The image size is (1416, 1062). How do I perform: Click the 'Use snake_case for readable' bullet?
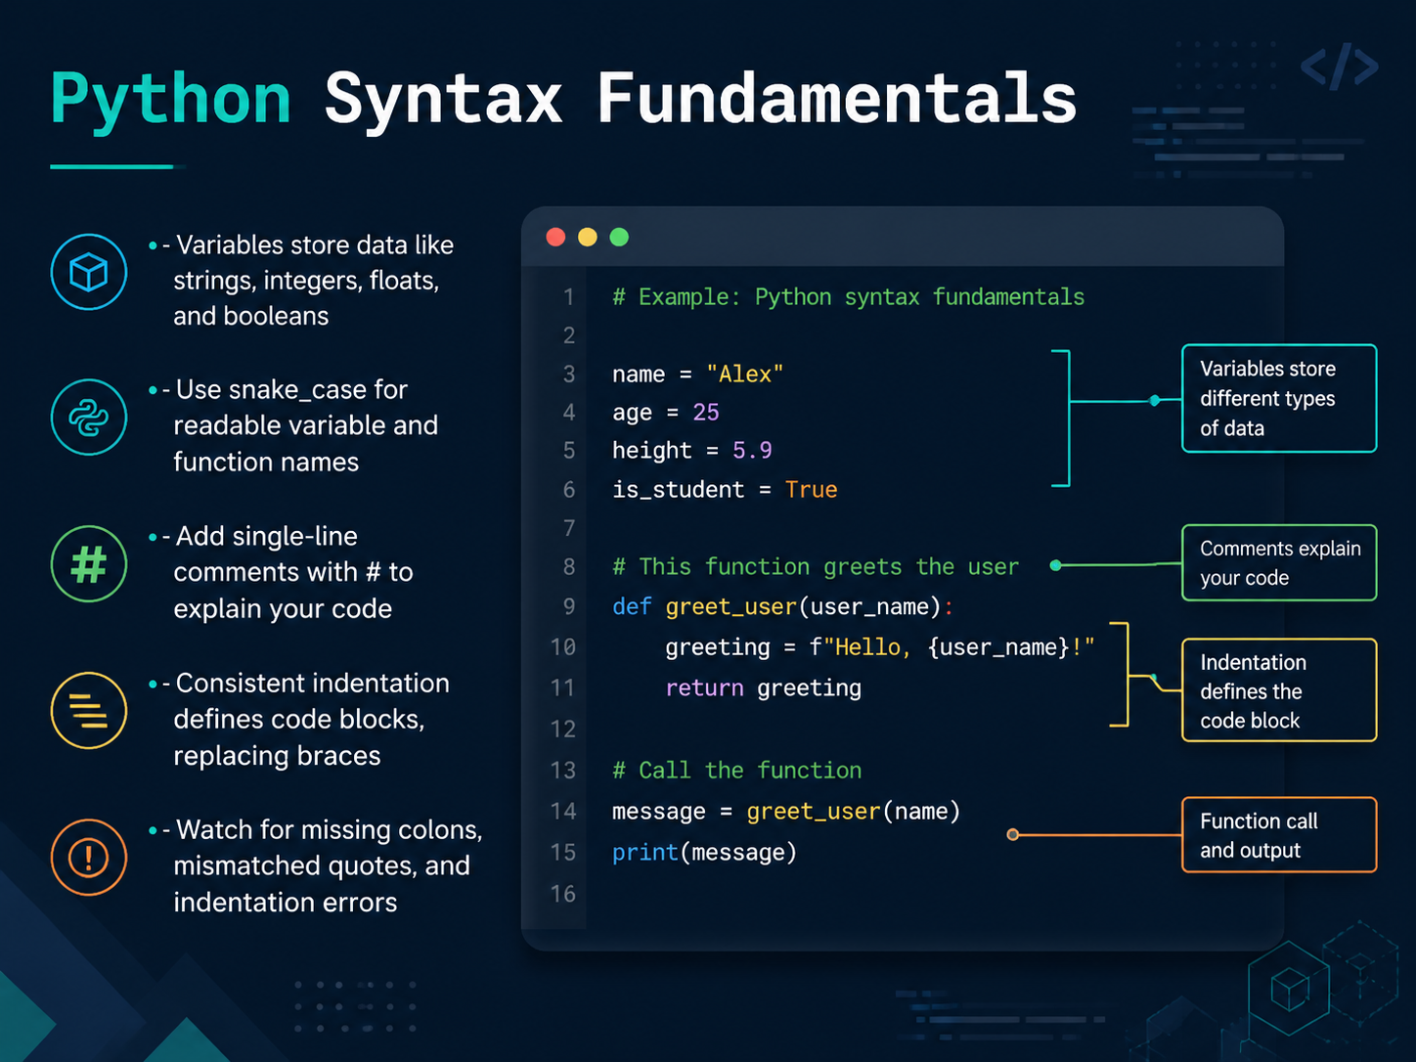[293, 425]
